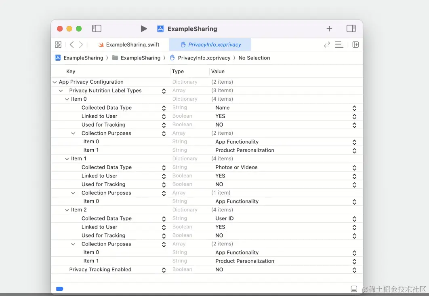The image size is (429, 296).
Task: Click the Key column header
Action: [71, 72]
